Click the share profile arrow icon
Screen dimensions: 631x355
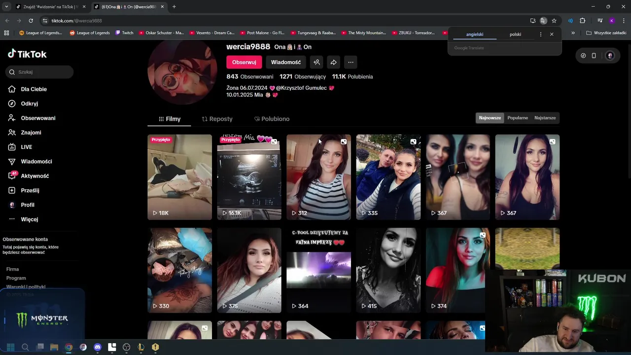(334, 62)
